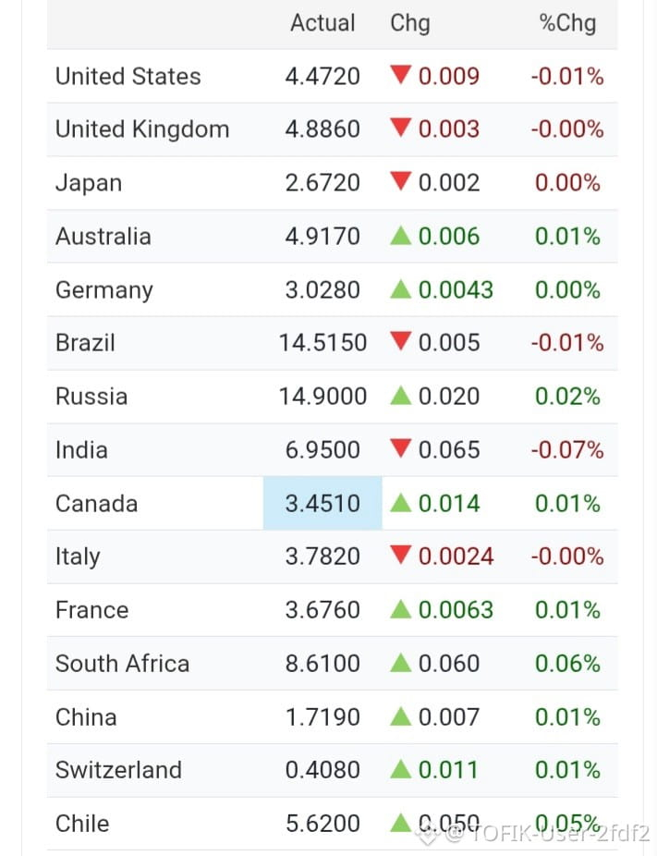
Task: Click the green up arrow for Russia
Action: click(400, 396)
